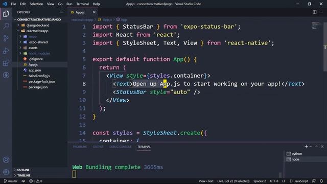Viewport: 327px width, 184px height.
Task: Open the Search view in activity bar
Action: pos(6,26)
